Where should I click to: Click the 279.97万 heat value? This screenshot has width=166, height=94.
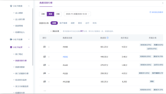104,65
